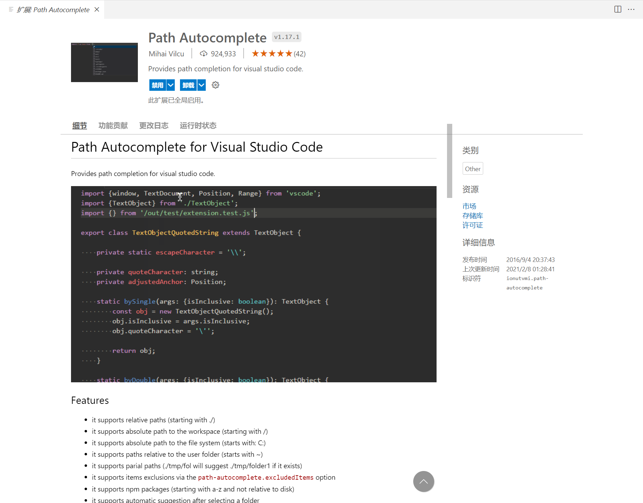643x503 pixels.
Task: Click the 'Path Autocomplete for Visual Studio Code' heading
Action: (197, 147)
